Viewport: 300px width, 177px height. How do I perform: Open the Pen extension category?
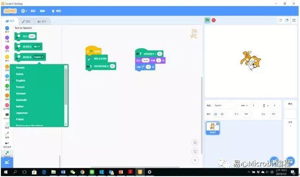[7, 135]
